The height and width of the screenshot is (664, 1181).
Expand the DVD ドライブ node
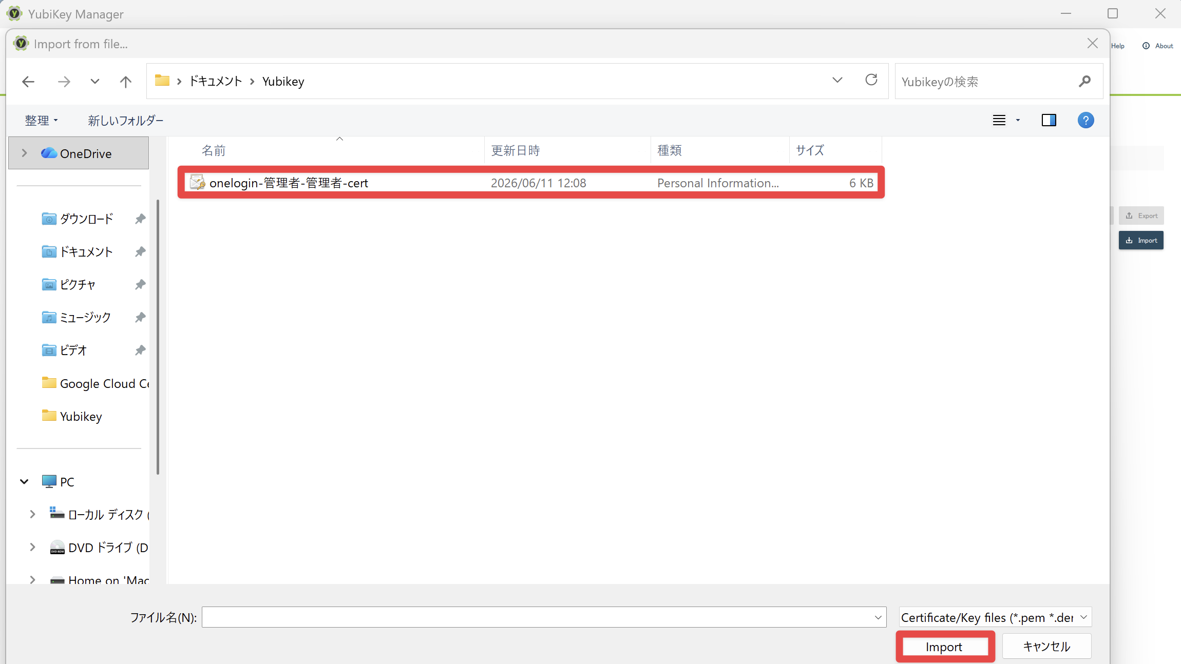click(32, 547)
